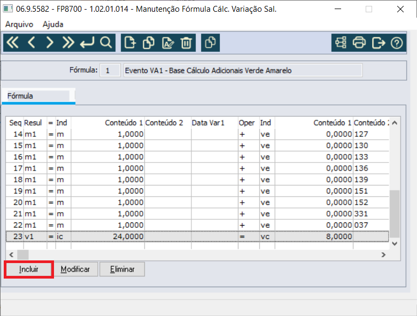
Task: Click the Modificar button
Action: [75, 269]
